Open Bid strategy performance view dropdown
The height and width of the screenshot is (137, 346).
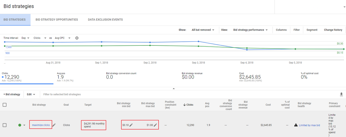pyautogui.click(x=250, y=30)
